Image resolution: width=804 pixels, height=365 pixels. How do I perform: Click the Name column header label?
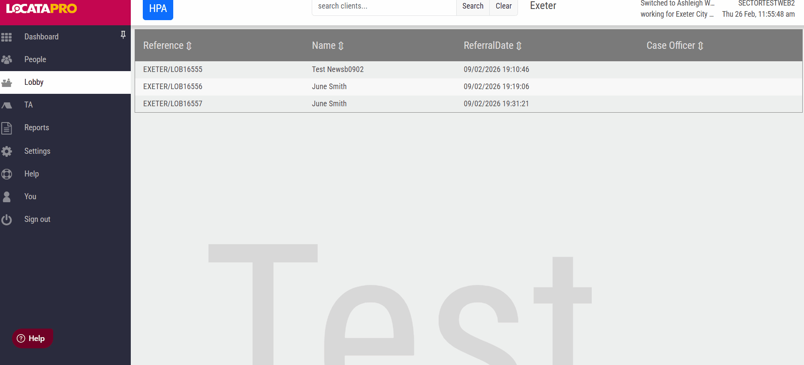click(324, 46)
